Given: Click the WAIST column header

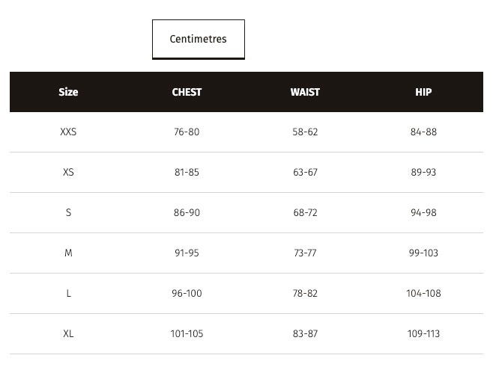Looking at the screenshot, I should point(305,92).
